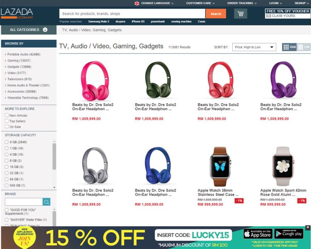Screen dimensions: 311x249
Task: Expand the Change Language menu
Action: coord(154,3)
